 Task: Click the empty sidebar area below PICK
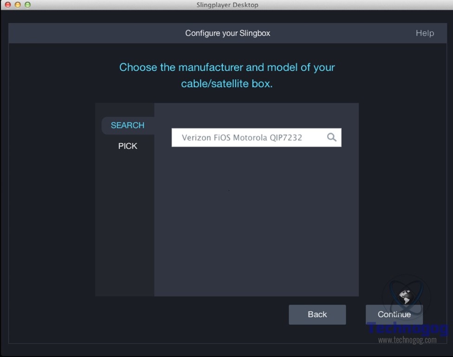124,223
